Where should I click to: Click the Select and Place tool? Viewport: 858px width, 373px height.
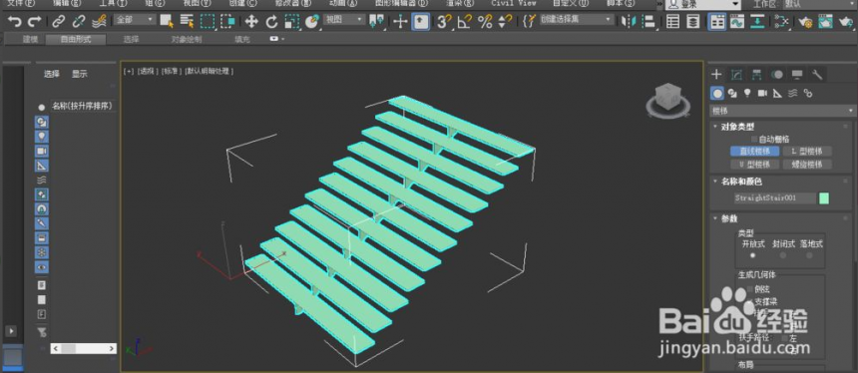(312, 21)
